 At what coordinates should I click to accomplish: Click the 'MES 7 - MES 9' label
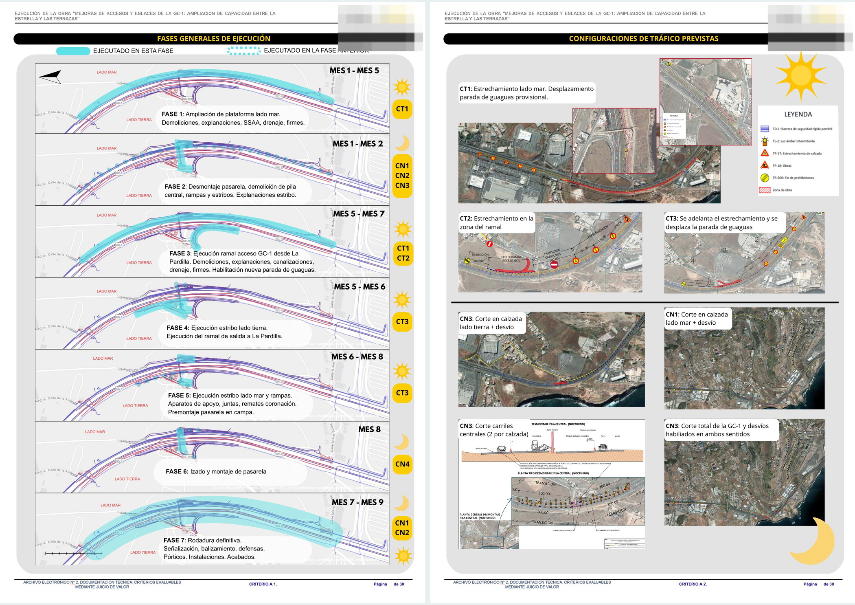coord(357,502)
